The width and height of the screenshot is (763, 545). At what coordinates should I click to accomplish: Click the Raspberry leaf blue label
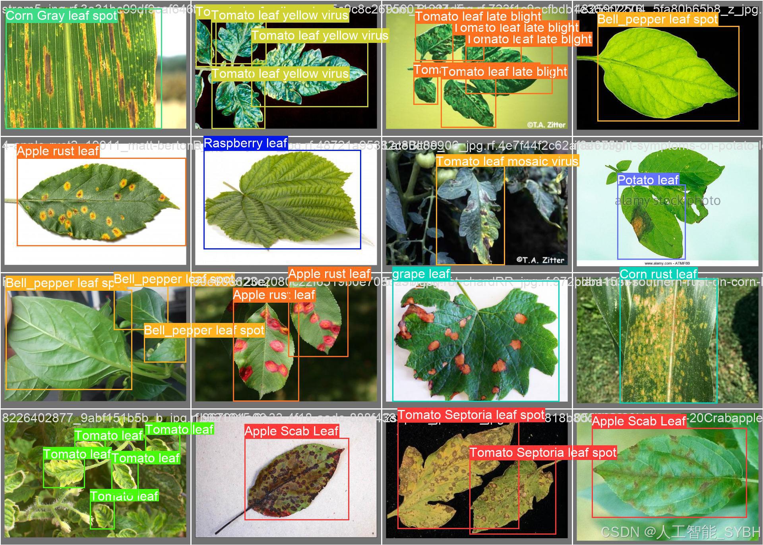pyautogui.click(x=245, y=143)
